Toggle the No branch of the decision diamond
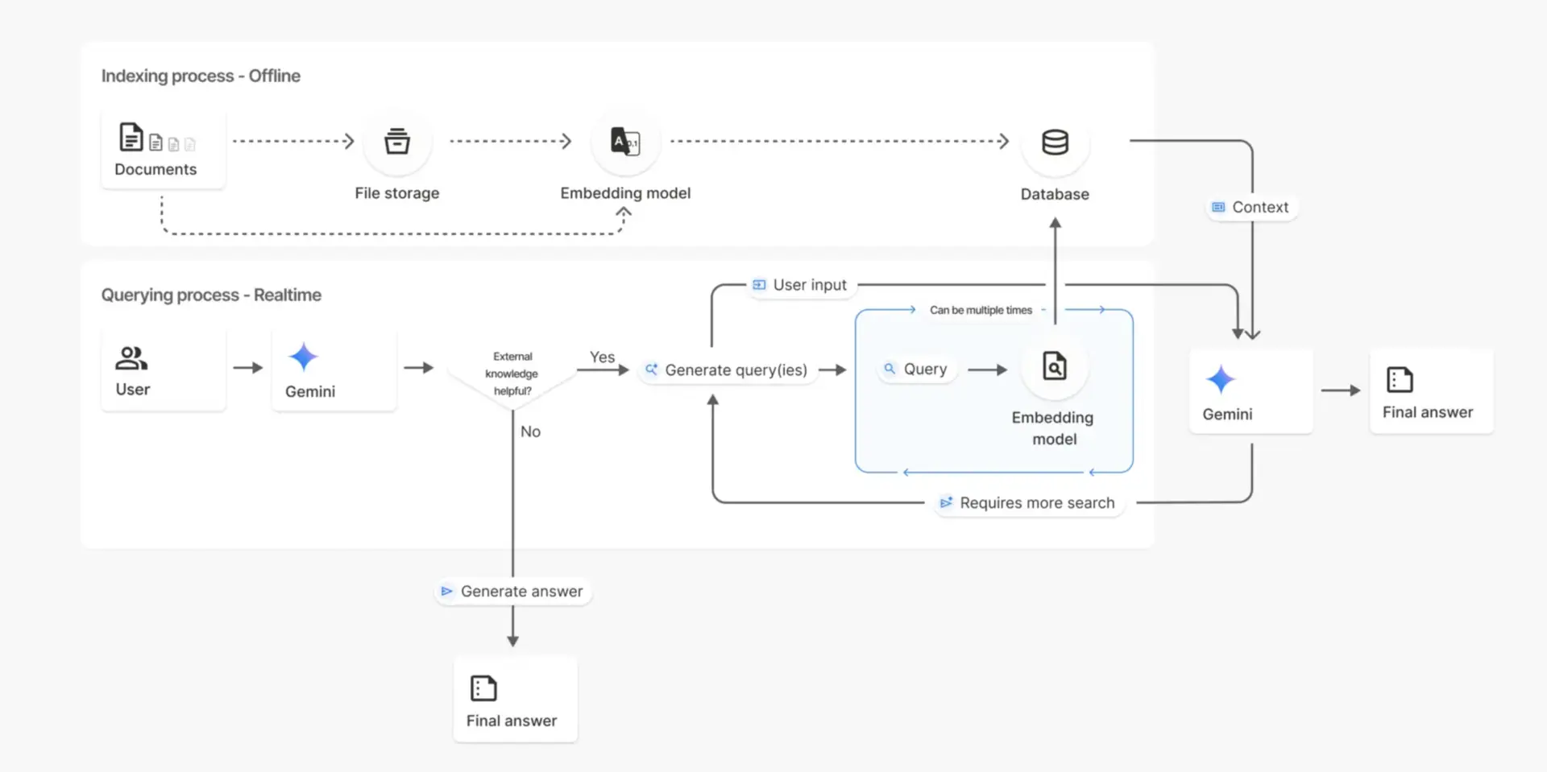 point(529,431)
